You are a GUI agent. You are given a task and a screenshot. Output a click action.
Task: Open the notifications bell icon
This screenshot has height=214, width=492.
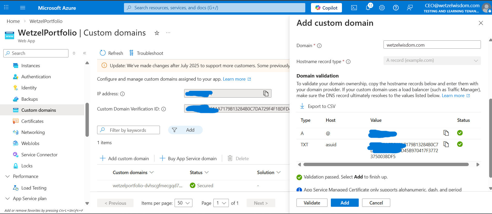pos(368,8)
